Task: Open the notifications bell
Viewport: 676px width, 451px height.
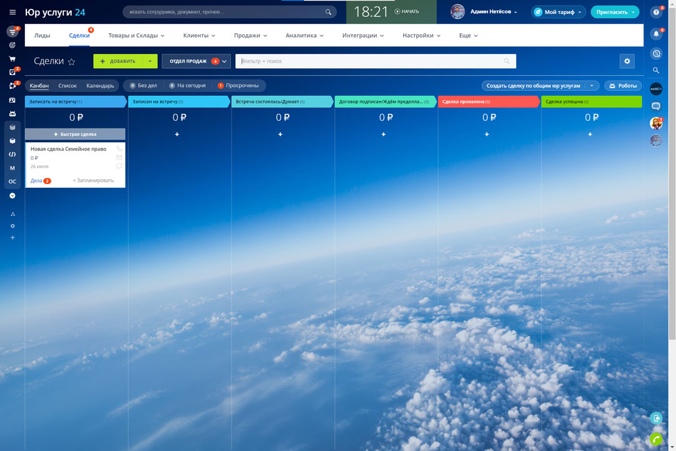Action: [x=656, y=34]
